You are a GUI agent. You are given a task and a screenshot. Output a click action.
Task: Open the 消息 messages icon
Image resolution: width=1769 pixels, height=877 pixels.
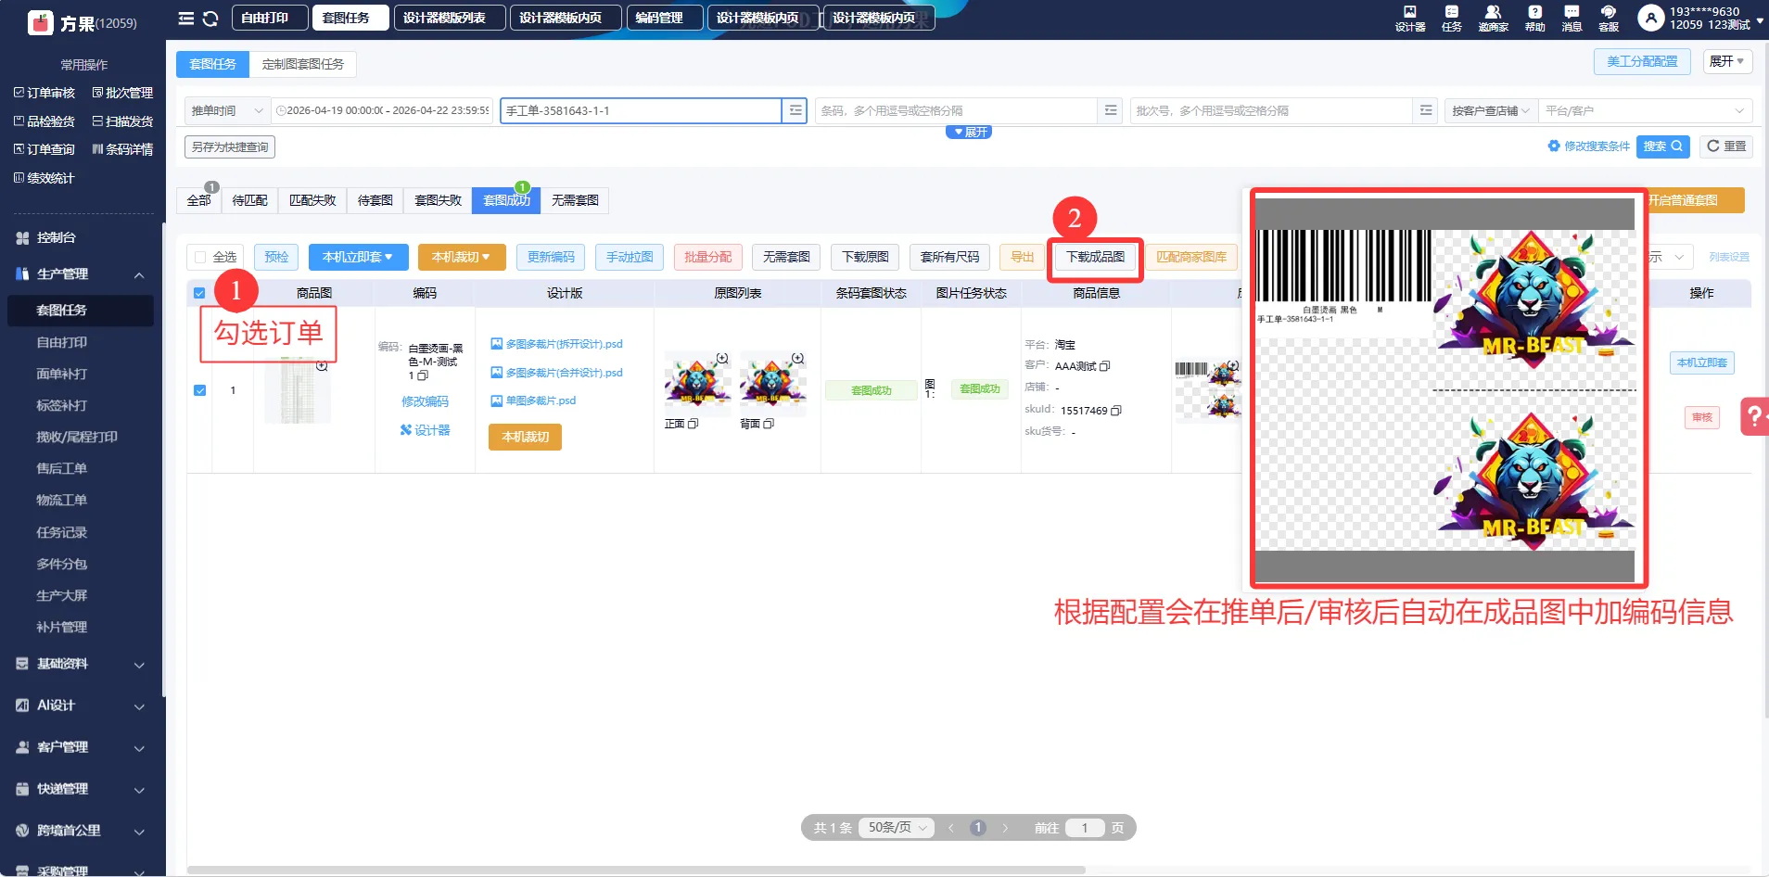click(x=1572, y=18)
